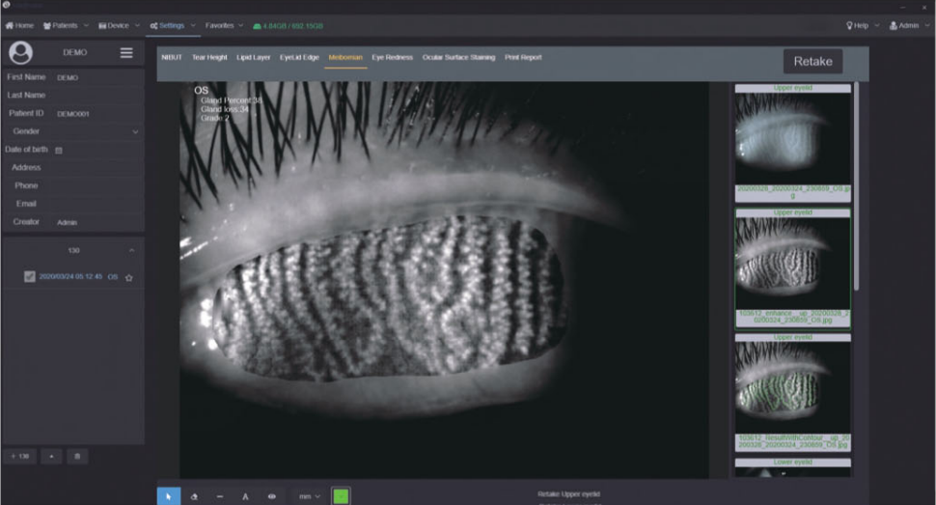Open the Patients menu

pos(66,25)
